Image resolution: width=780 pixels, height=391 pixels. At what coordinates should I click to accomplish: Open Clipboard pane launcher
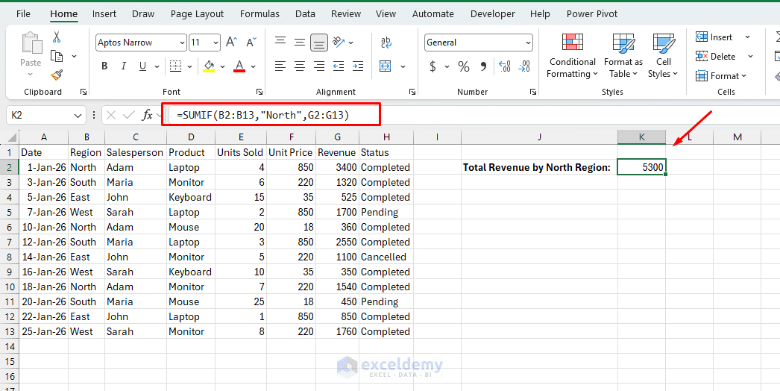point(83,92)
